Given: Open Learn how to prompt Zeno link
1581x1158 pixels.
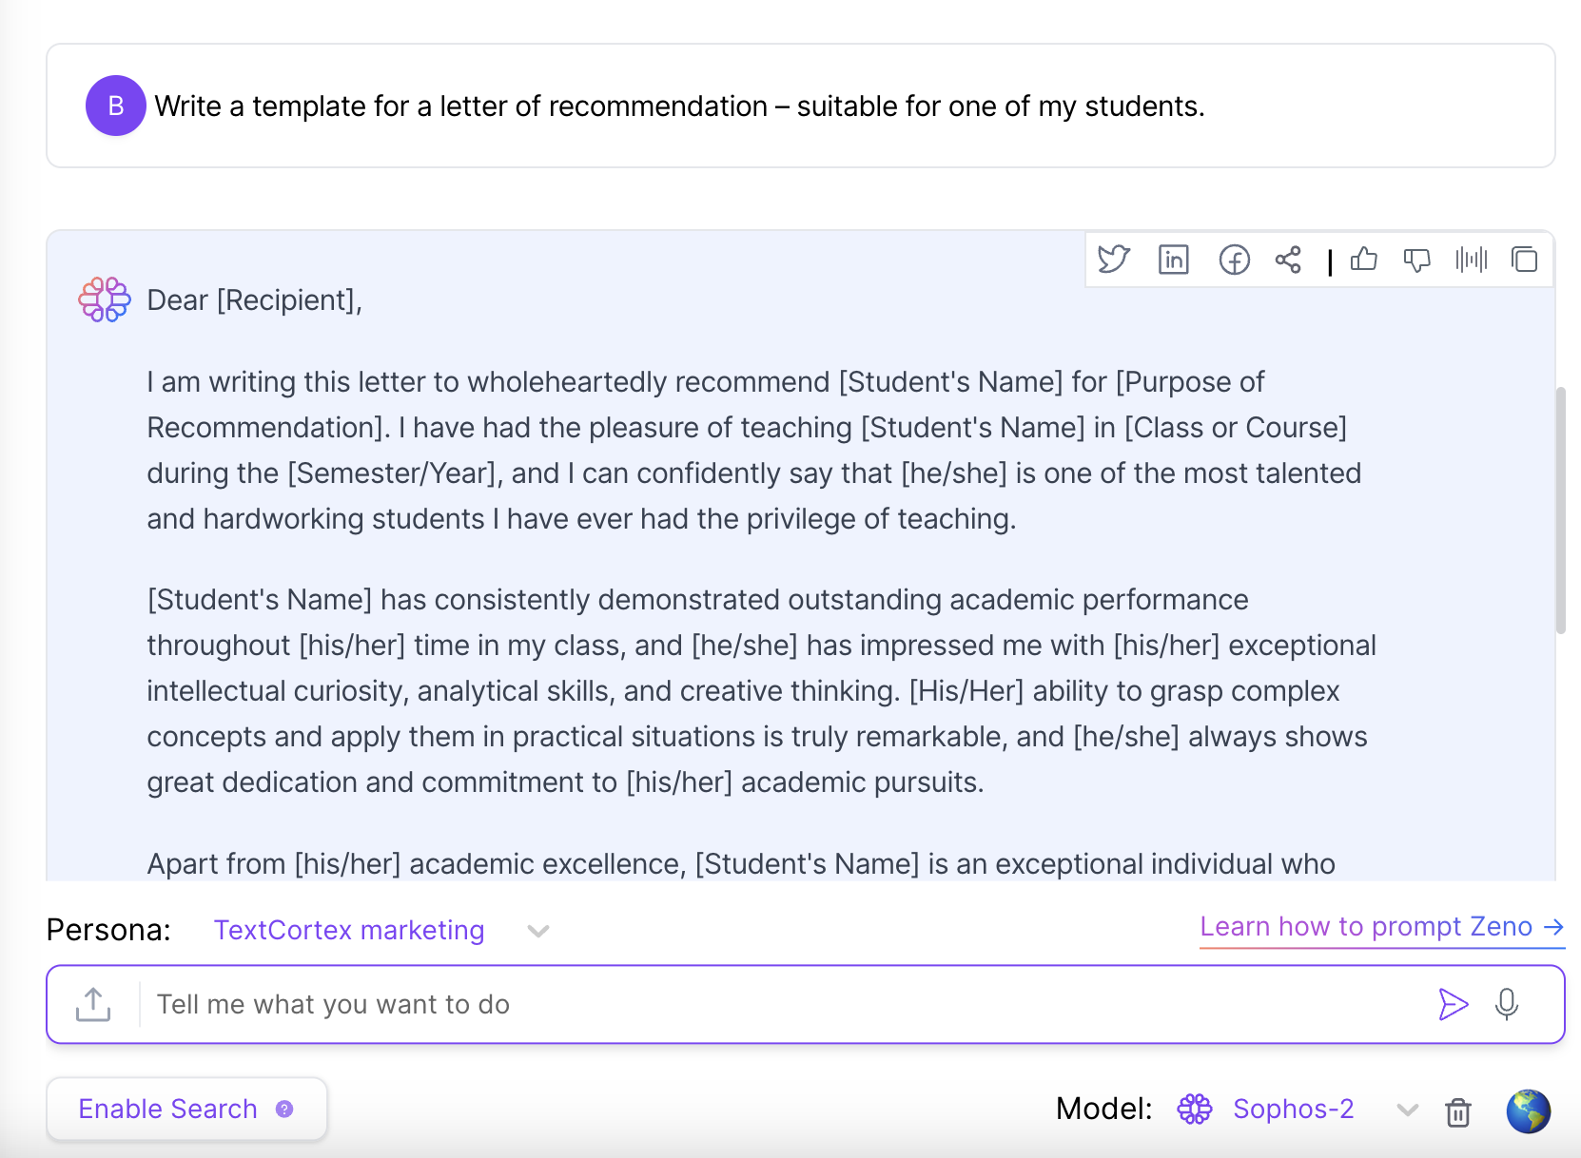Looking at the screenshot, I should pyautogui.click(x=1382, y=927).
